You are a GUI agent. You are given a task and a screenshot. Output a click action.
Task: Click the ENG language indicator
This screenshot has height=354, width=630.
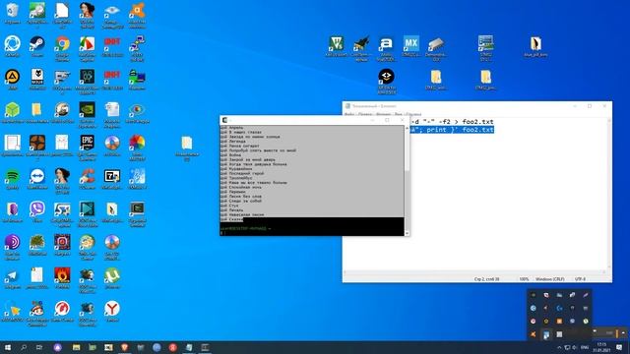click(x=585, y=347)
